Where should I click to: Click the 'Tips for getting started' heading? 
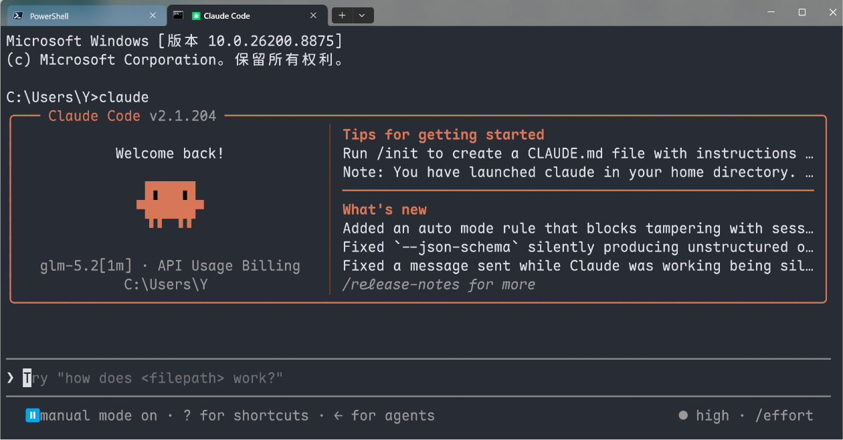[x=444, y=134]
